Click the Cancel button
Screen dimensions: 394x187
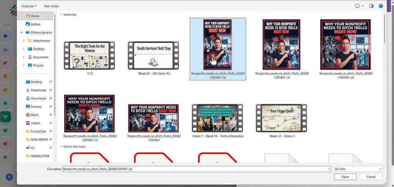click(371, 177)
